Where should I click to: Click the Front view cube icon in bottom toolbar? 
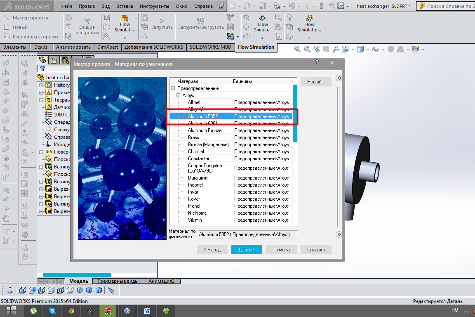pos(22,290)
